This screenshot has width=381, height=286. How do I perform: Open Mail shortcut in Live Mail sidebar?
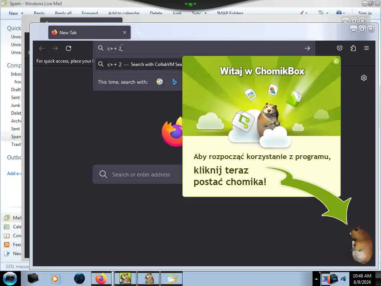pos(13,217)
